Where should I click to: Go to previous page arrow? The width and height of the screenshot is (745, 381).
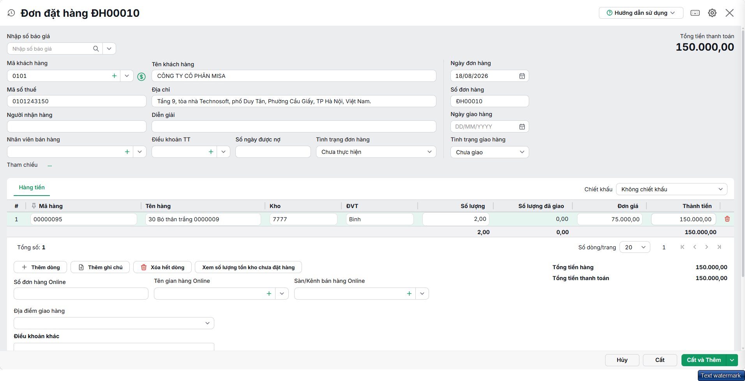[x=695, y=247]
